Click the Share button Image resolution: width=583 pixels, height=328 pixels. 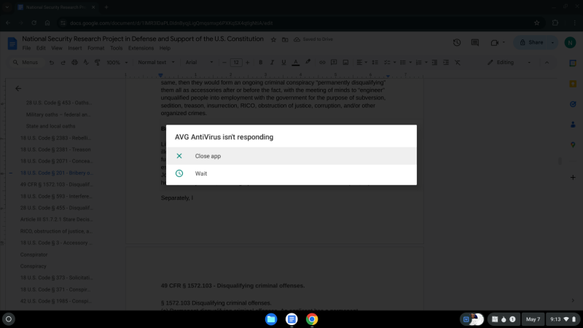tap(532, 42)
